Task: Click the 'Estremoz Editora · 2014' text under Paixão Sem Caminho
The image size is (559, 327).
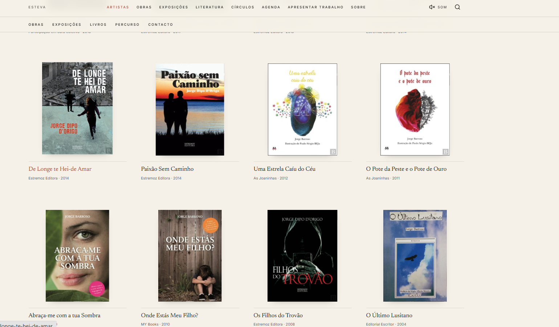Action: coord(161,178)
